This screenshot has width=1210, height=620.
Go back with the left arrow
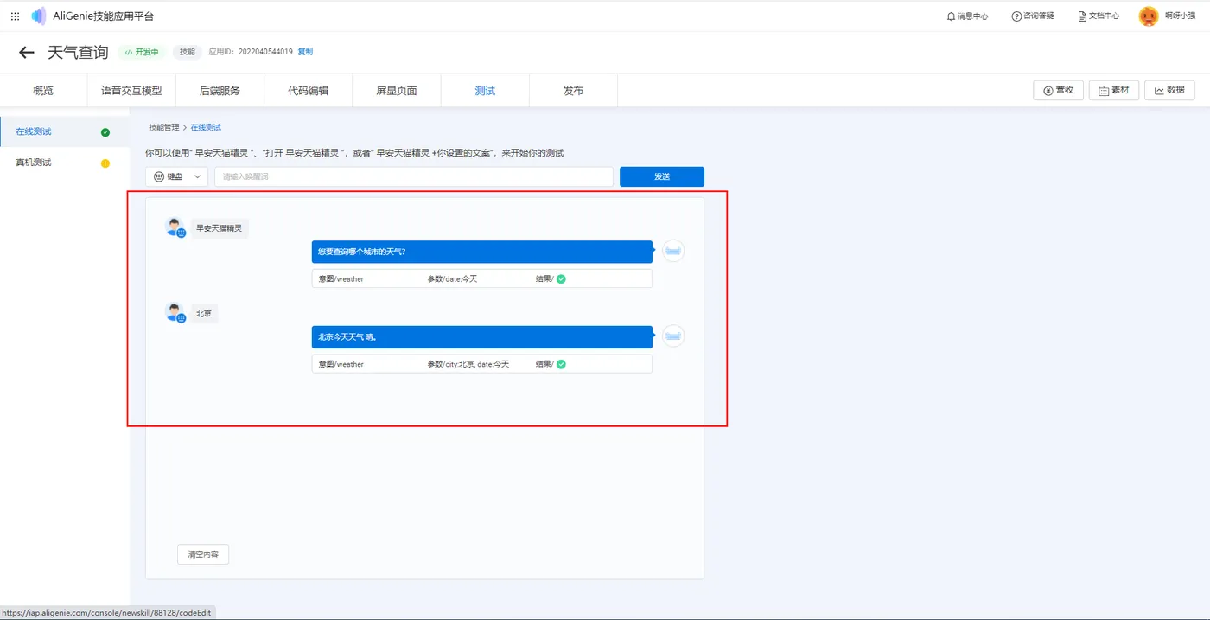click(27, 53)
